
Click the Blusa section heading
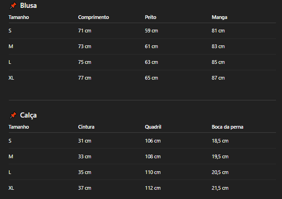(x=28, y=6)
